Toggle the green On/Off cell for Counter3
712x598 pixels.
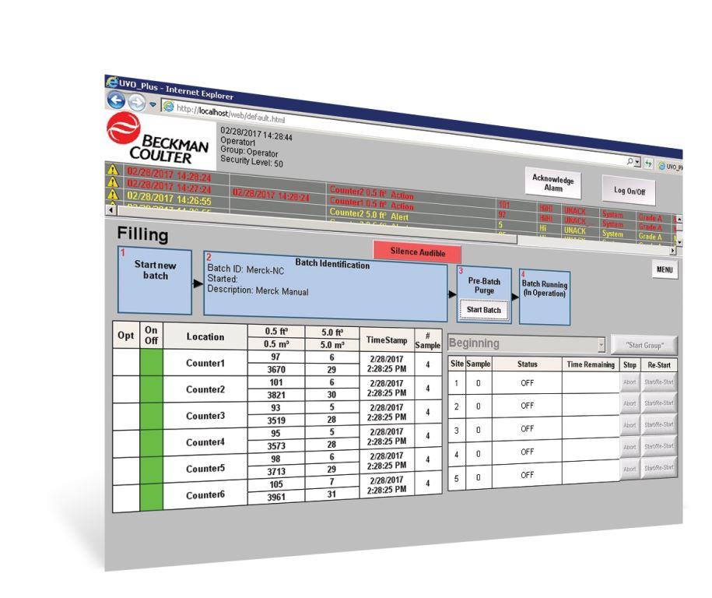(151, 416)
